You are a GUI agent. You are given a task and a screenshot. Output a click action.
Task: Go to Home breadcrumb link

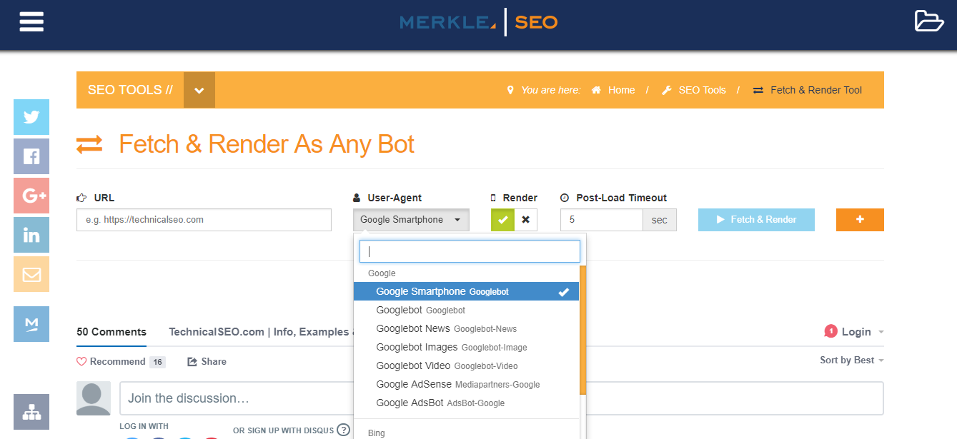(620, 90)
